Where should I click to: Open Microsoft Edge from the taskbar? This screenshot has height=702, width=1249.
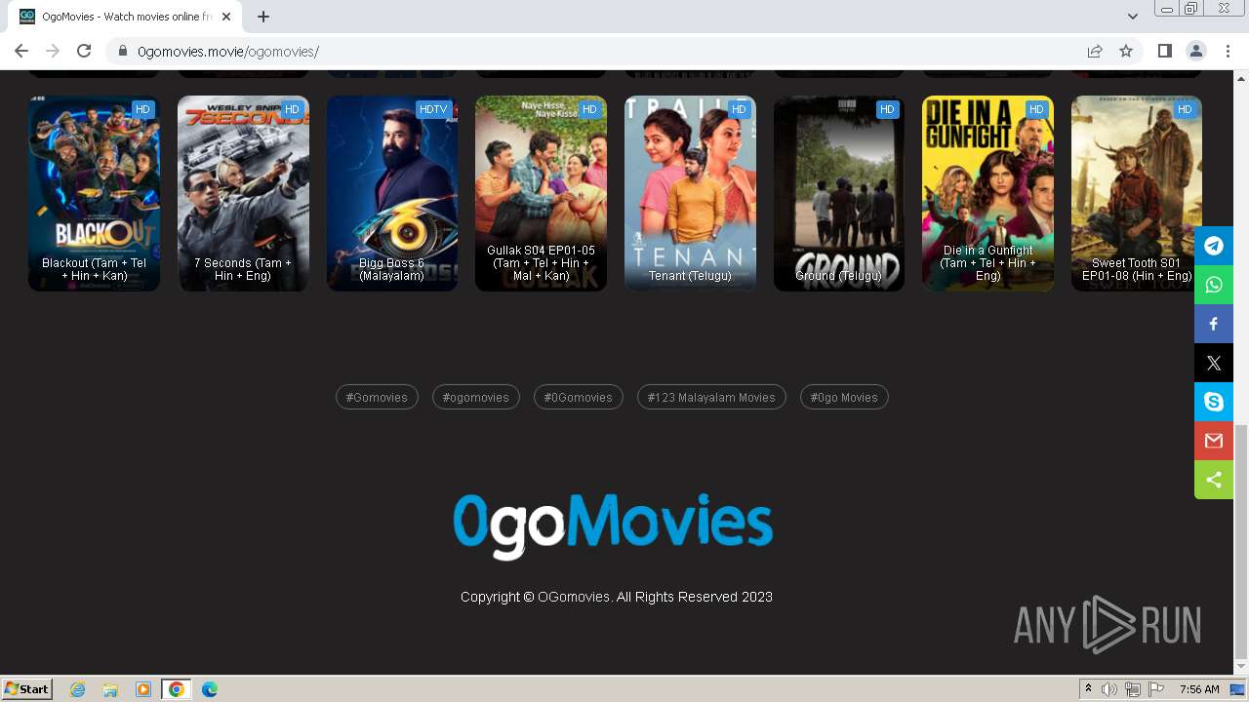(210, 689)
